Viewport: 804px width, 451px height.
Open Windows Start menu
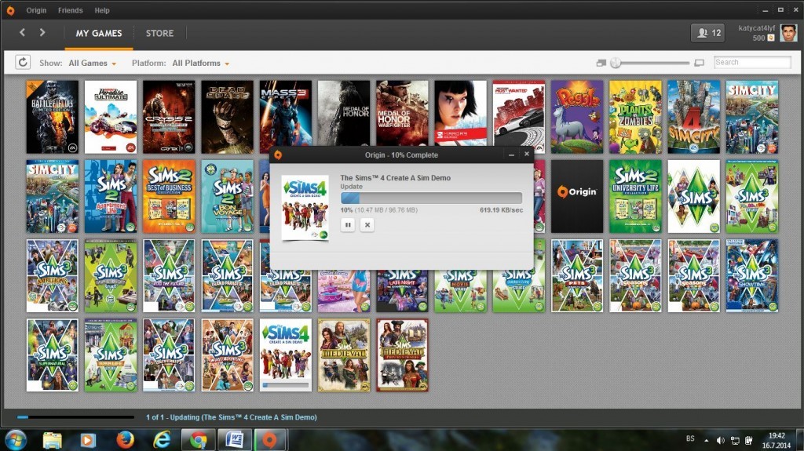coord(16,440)
